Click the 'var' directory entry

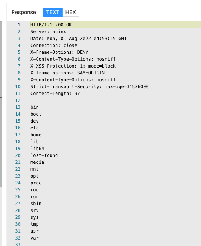point(35,238)
